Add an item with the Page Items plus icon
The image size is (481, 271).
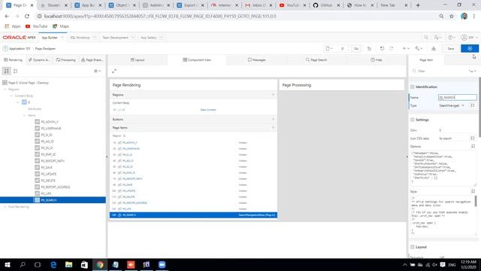(273, 127)
